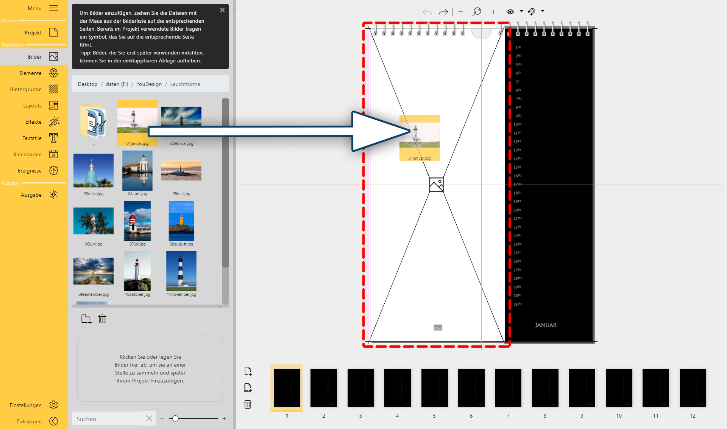Toggle the eye visibility icon

pos(510,12)
